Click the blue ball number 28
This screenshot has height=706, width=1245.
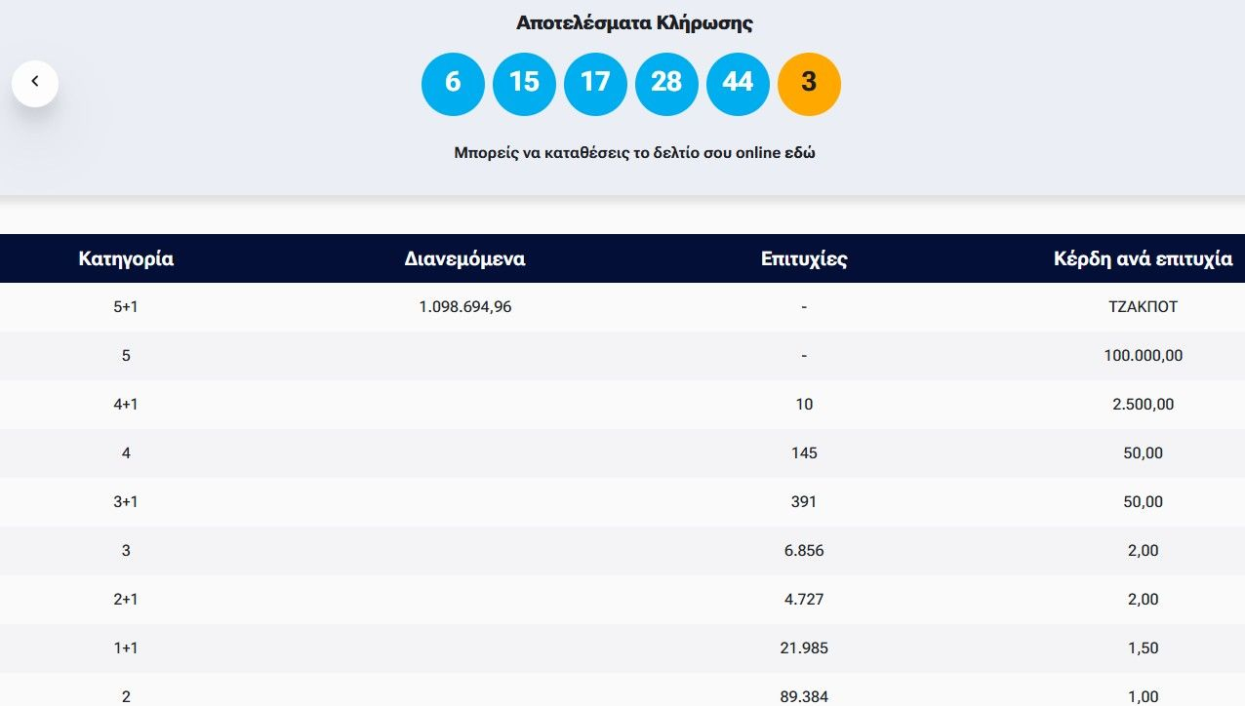[666, 84]
